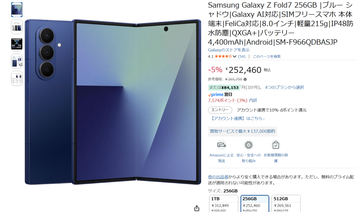Click the info icon next to reference price
This screenshot has width=362, height=212.
pos(245,79)
